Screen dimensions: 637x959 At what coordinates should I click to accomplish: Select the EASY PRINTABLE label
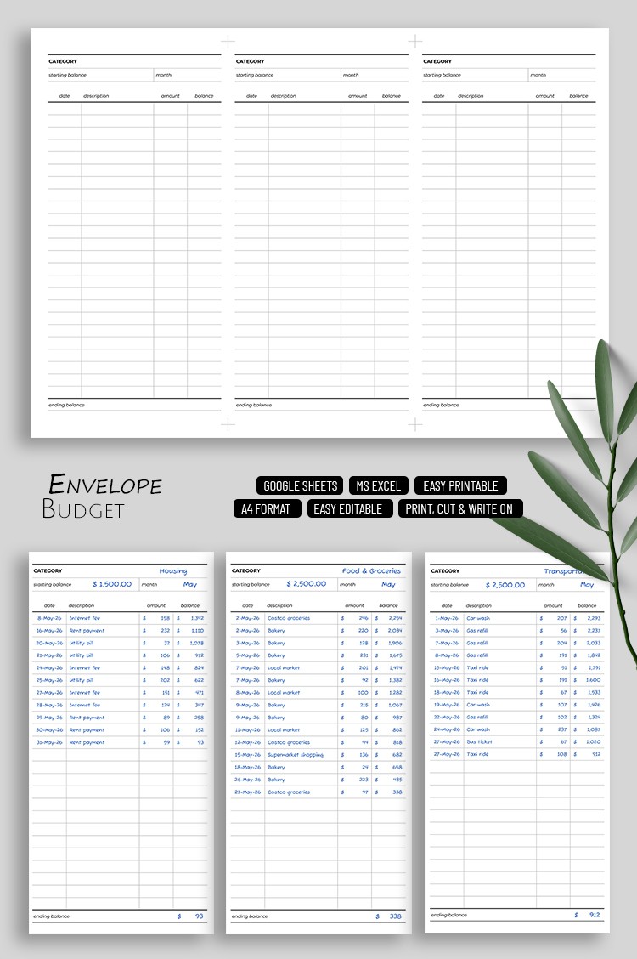pyautogui.click(x=460, y=485)
